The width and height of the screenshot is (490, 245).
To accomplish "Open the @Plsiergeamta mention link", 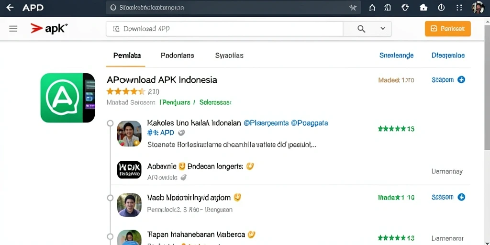I will 266,123.
